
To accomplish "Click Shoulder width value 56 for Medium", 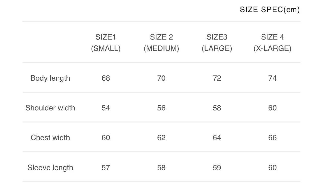I will (161, 108).
